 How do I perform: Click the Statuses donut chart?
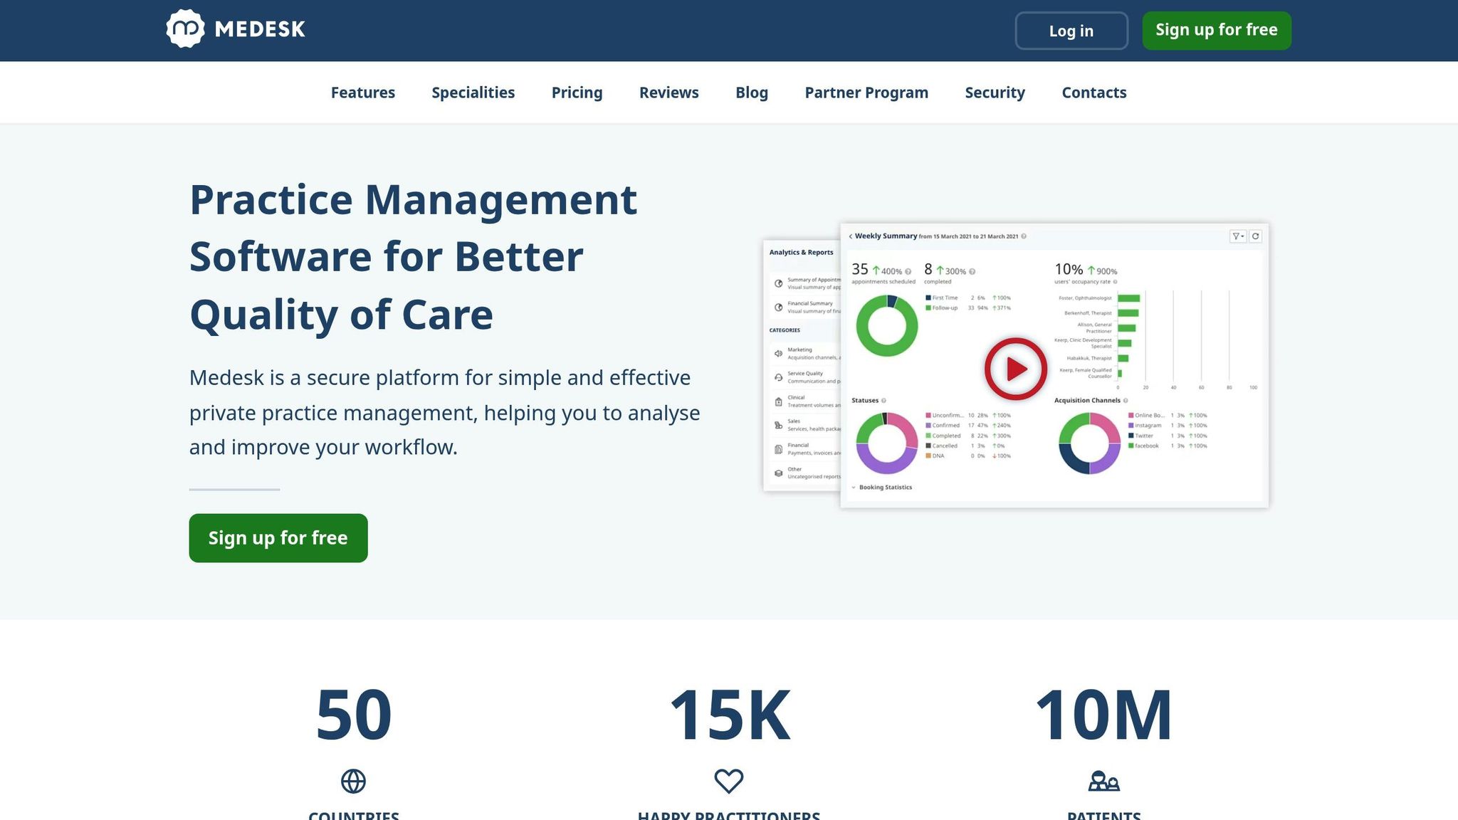click(x=886, y=443)
